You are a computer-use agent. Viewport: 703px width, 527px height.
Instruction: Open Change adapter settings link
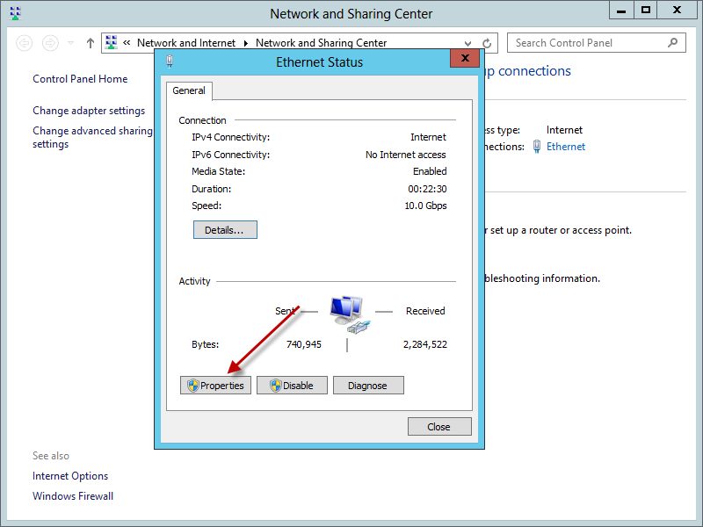pyautogui.click(x=89, y=111)
